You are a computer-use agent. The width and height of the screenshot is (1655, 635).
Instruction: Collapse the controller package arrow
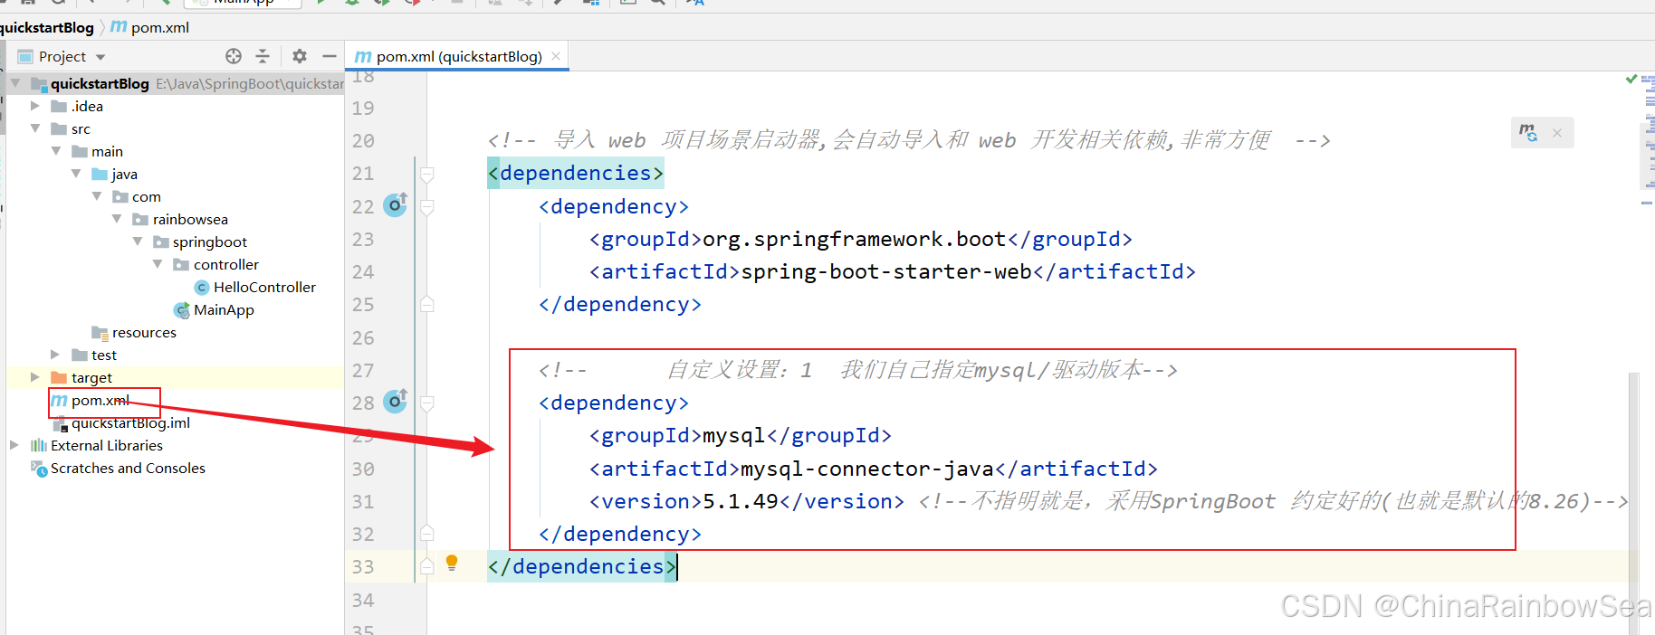(158, 264)
